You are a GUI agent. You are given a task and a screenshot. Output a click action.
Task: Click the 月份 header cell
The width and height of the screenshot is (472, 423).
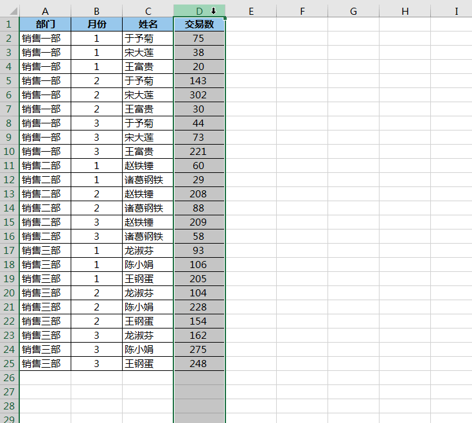[x=96, y=24]
